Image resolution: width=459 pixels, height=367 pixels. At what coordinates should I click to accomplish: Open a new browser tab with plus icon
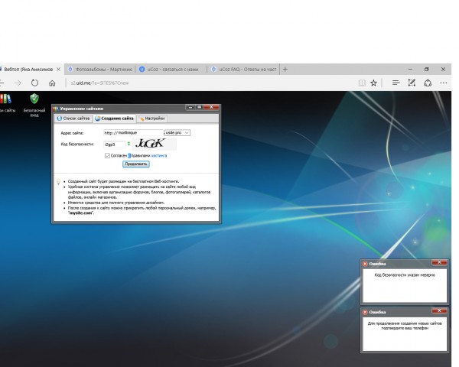click(285, 70)
